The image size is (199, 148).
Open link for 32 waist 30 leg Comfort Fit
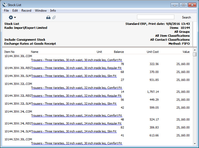tap(76, 143)
